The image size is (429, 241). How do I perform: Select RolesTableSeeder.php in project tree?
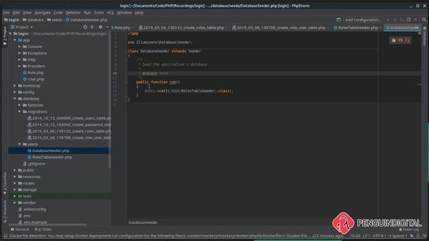52,157
